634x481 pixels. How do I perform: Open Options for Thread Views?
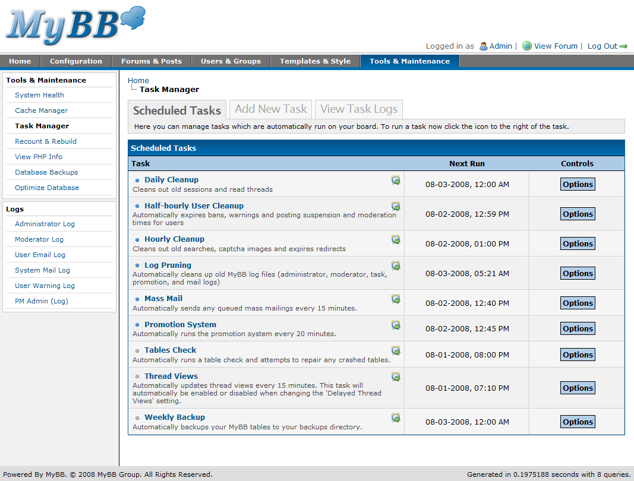(578, 388)
